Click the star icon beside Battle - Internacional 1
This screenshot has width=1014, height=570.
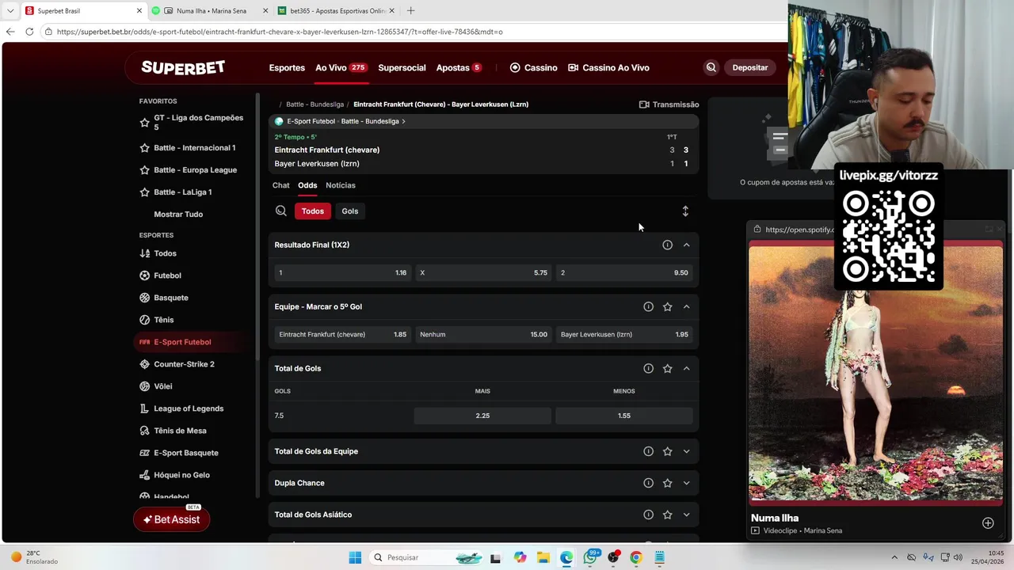pos(144,148)
